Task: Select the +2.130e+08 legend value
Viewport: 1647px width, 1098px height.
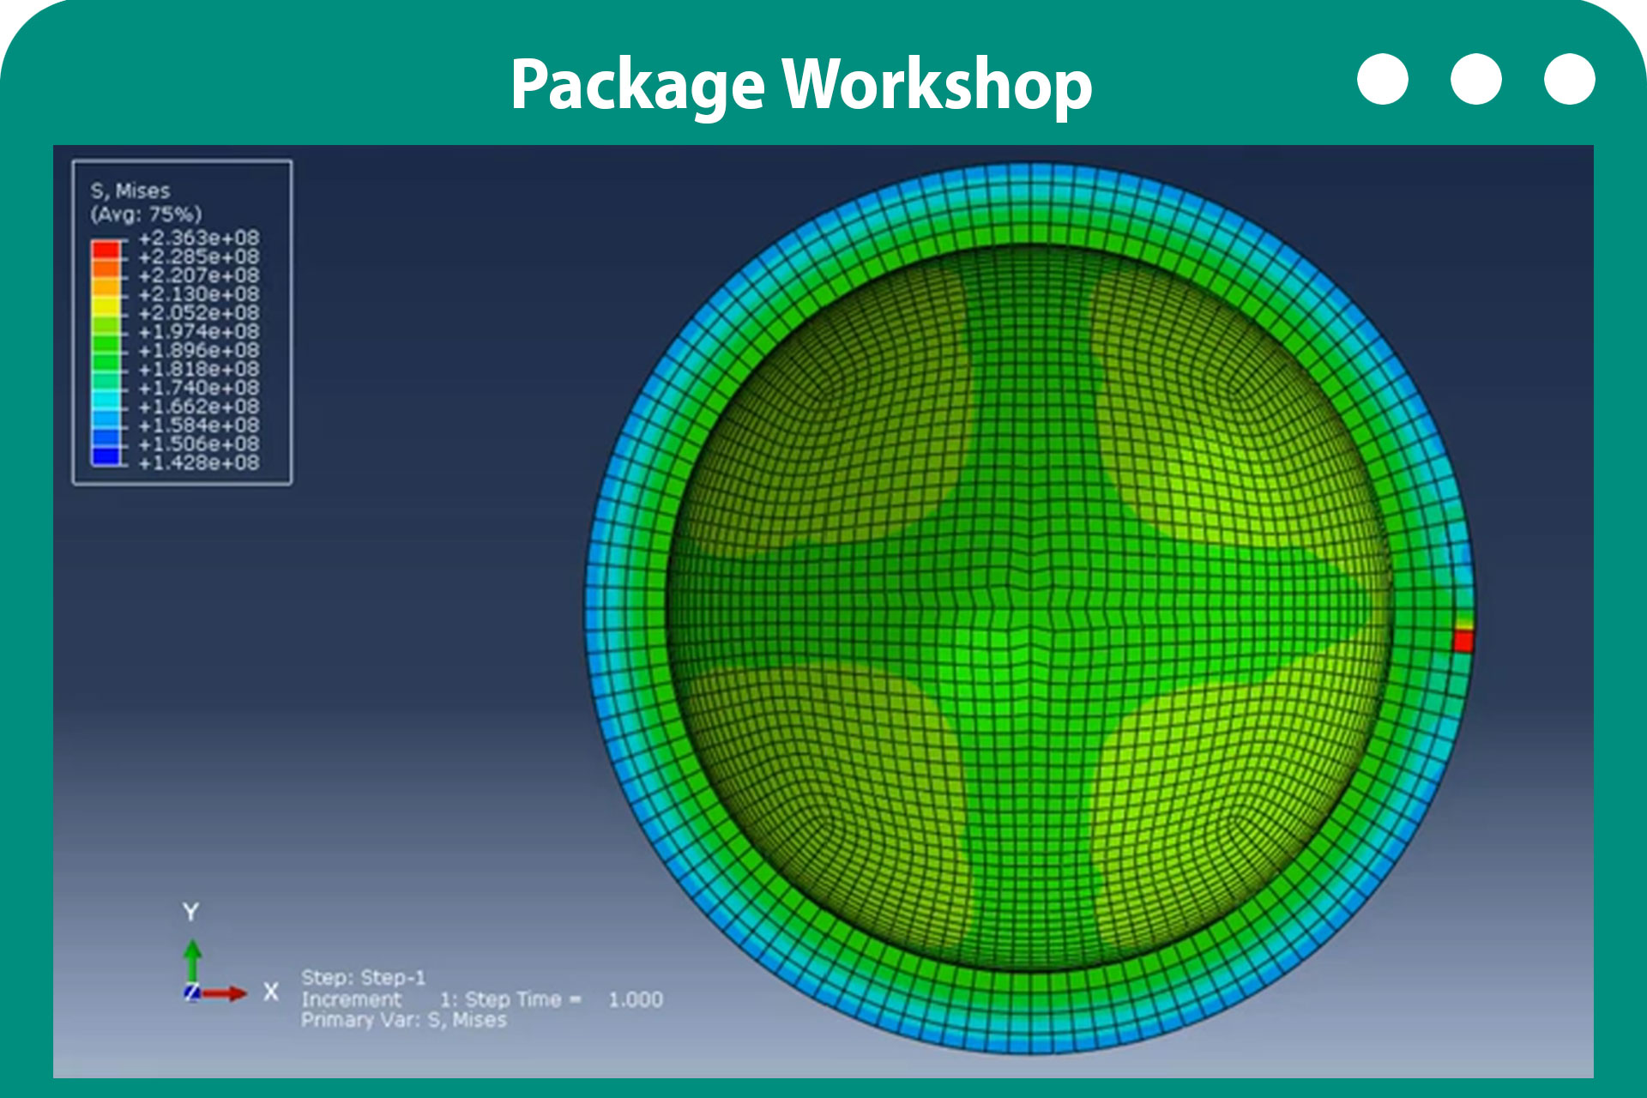Action: pos(199,294)
